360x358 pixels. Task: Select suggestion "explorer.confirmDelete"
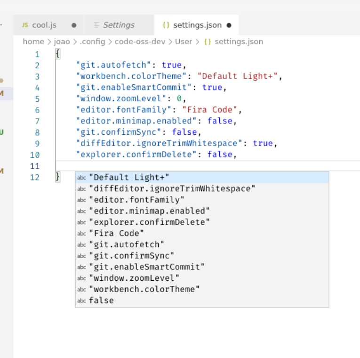[x=202, y=222]
